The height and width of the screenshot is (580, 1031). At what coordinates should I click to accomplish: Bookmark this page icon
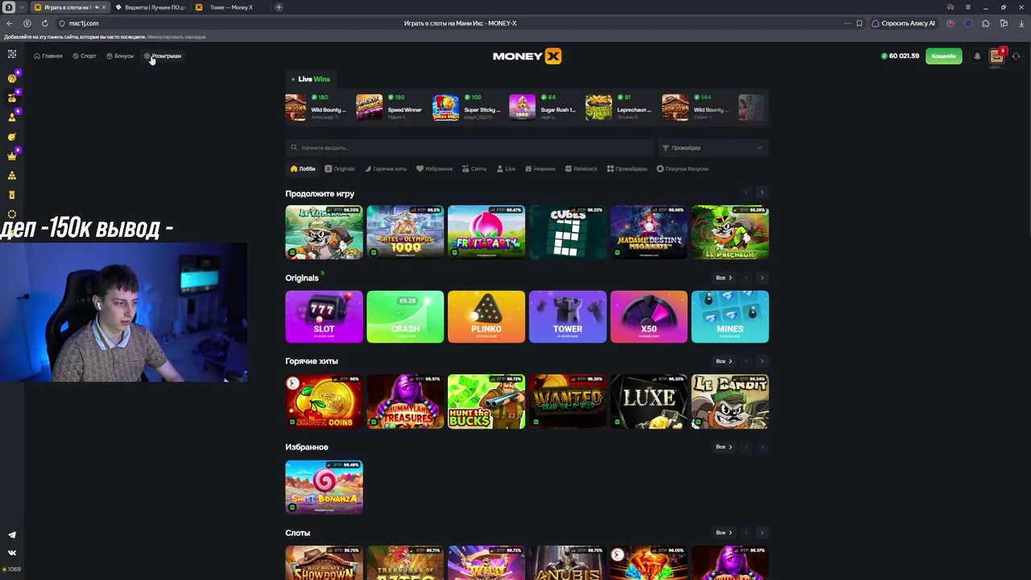point(859,23)
